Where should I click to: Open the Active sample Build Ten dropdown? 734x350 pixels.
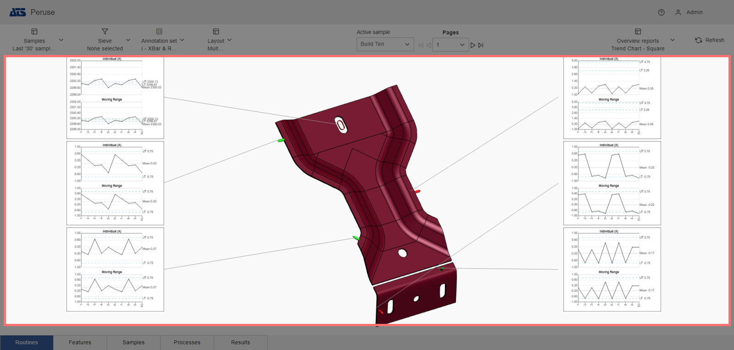pyautogui.click(x=385, y=44)
